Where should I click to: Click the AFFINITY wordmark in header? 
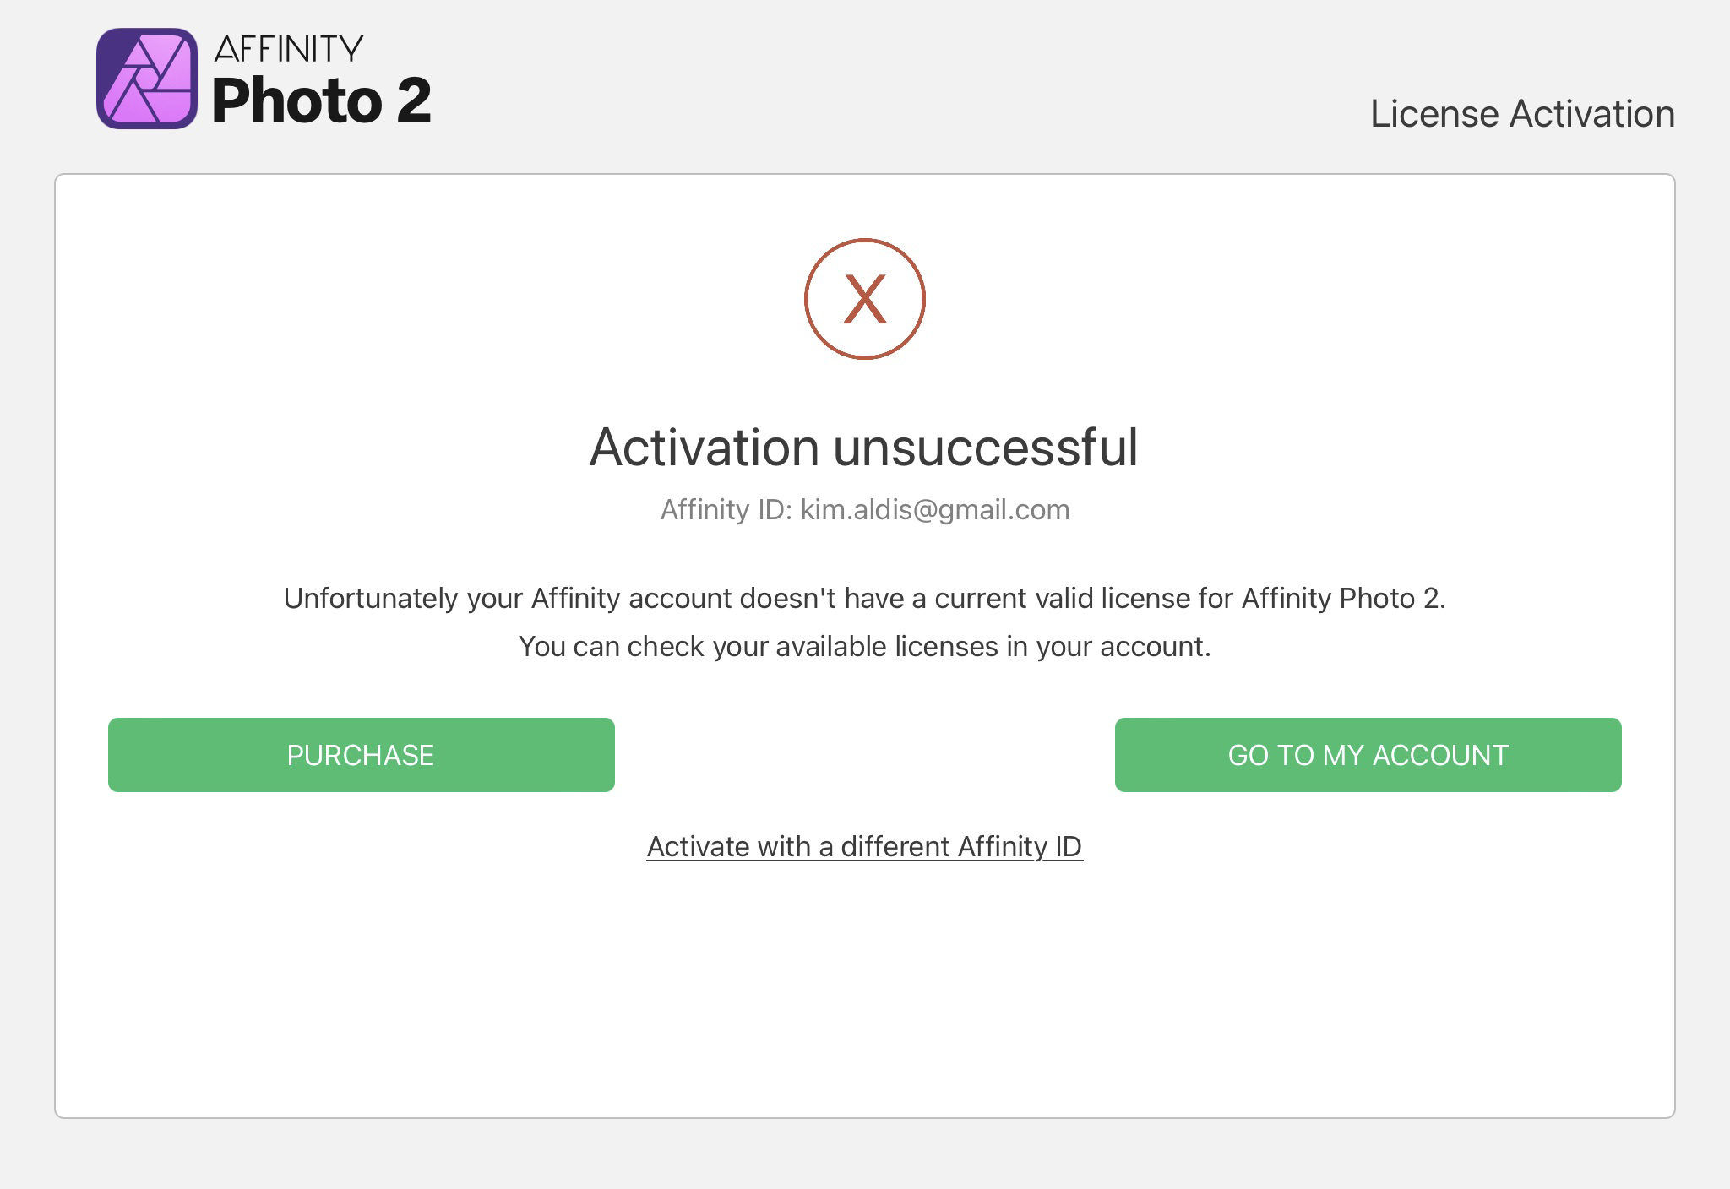pyautogui.click(x=289, y=49)
